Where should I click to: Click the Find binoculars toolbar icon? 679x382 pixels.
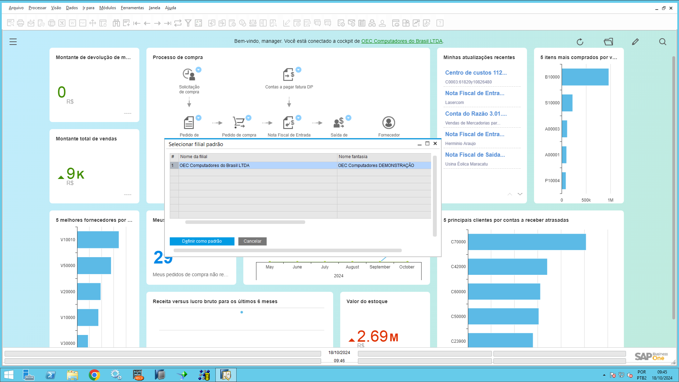[116, 23]
